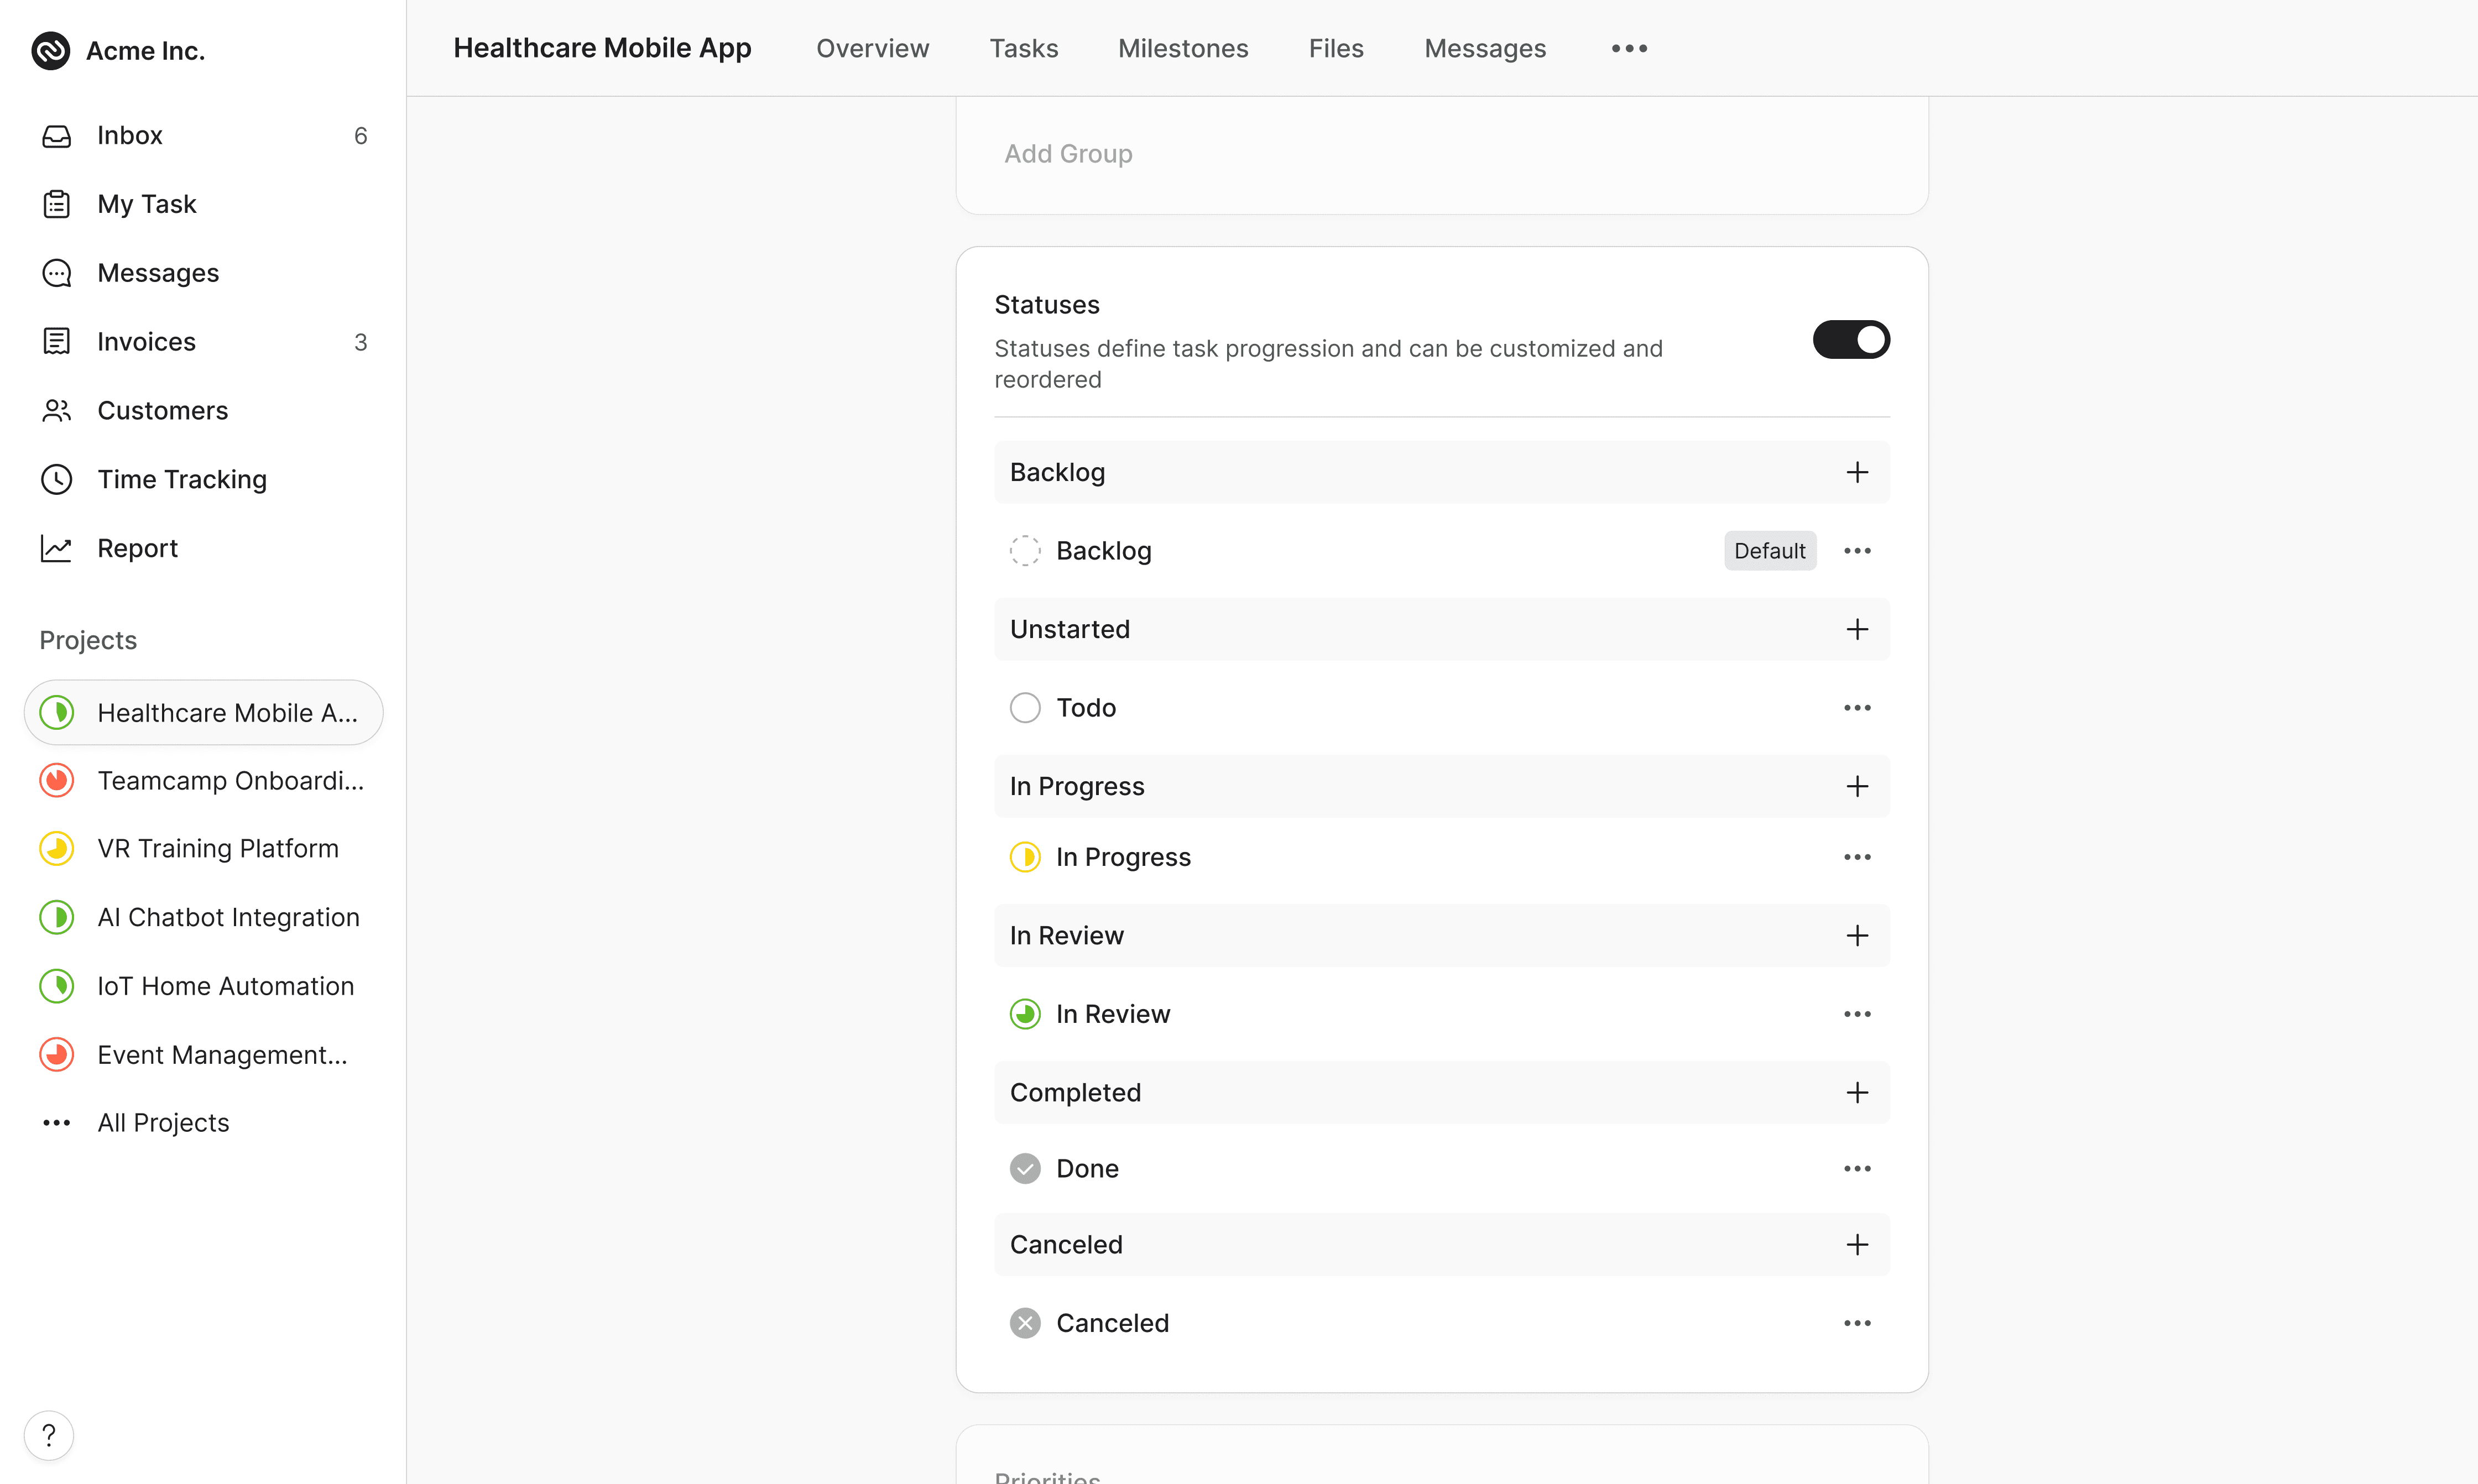Click the gray X Canceled status icon
2478x1484 pixels.
tap(1025, 1323)
